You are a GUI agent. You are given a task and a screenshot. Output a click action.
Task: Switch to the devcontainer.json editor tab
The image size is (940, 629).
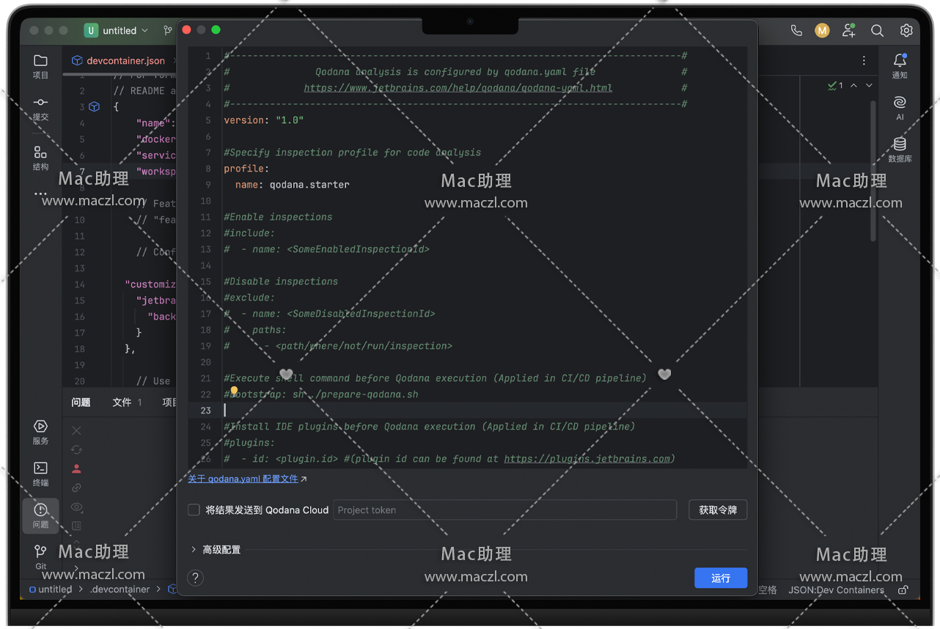(x=125, y=61)
